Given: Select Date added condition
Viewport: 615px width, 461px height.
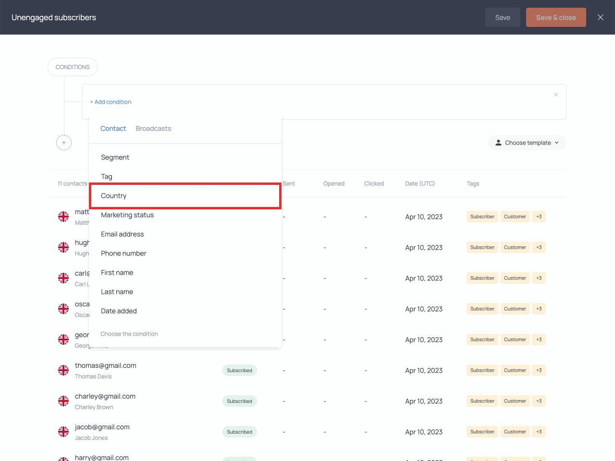Looking at the screenshot, I should [119, 311].
